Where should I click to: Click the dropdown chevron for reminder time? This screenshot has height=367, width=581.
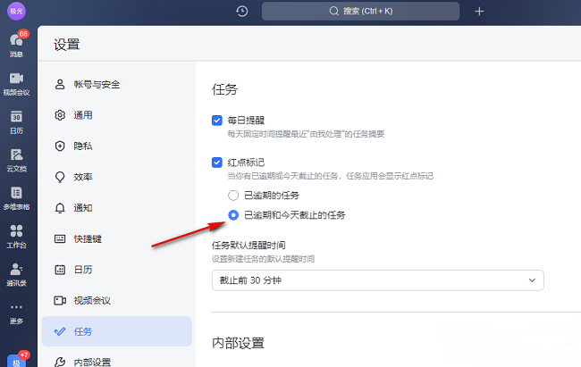532,280
